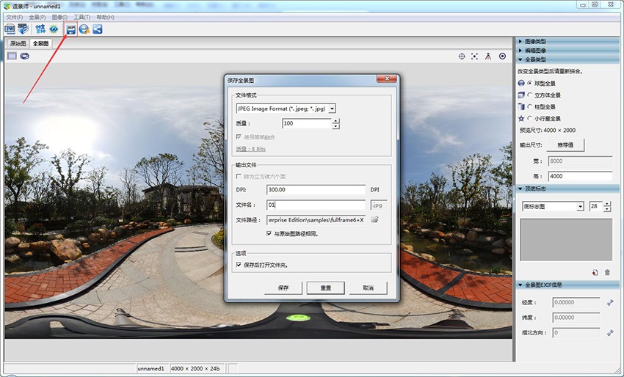Increase 质量 value with the up arrow
624x377 pixels.
point(335,121)
